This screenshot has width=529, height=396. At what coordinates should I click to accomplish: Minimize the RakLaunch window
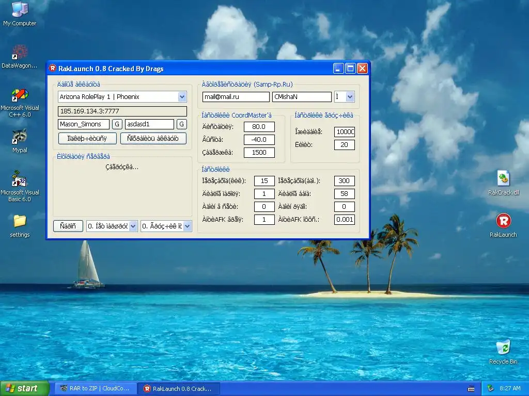coord(338,69)
